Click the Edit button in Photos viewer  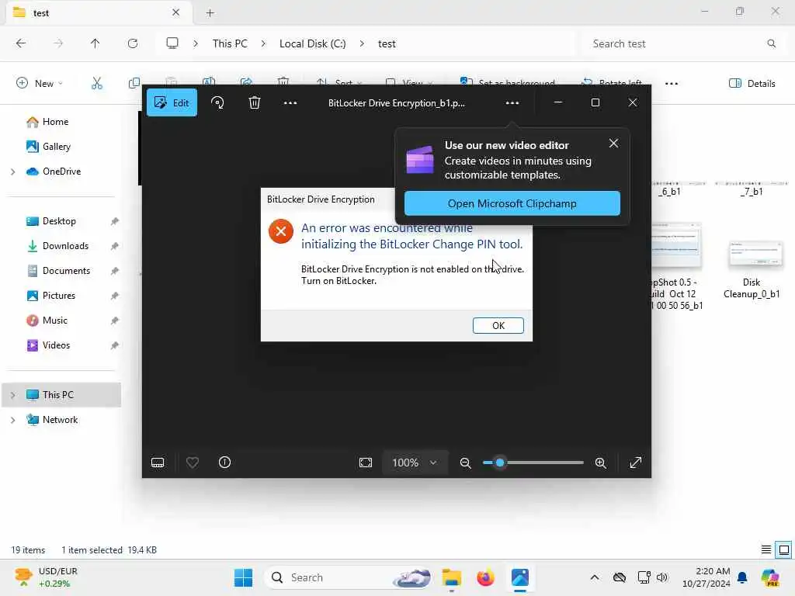click(172, 103)
